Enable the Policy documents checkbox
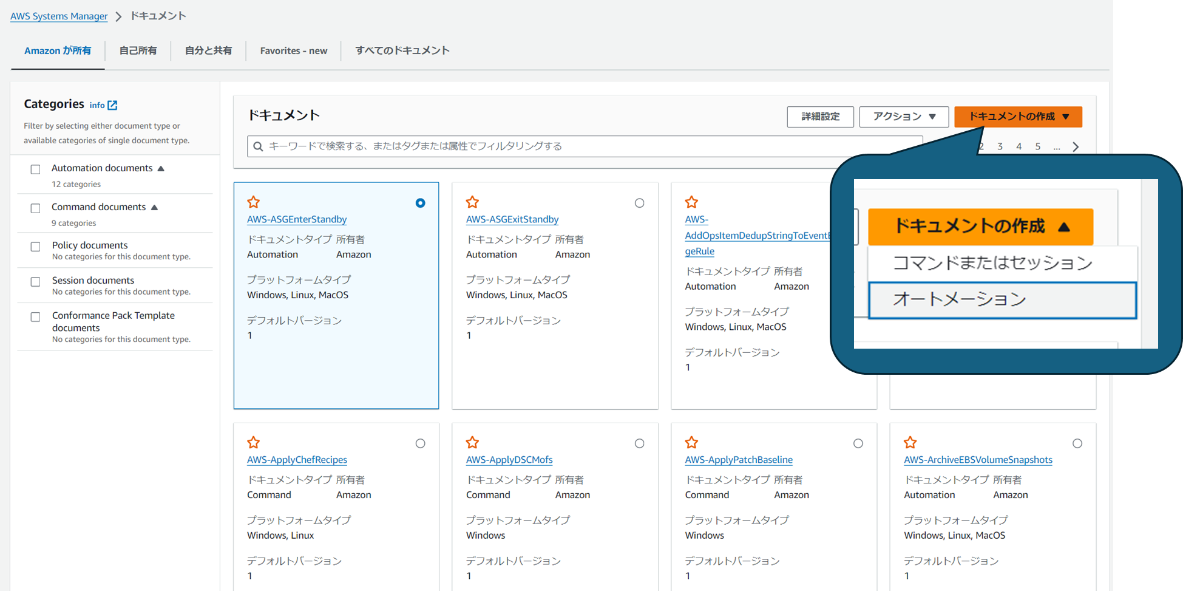This screenshot has width=1183, height=591. (x=36, y=247)
